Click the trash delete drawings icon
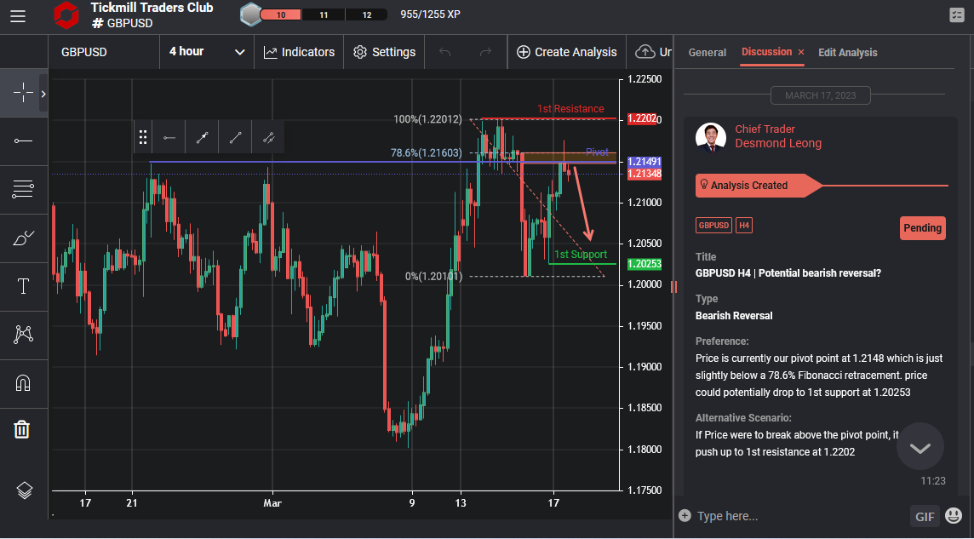Image resolution: width=974 pixels, height=539 pixels. click(22, 429)
